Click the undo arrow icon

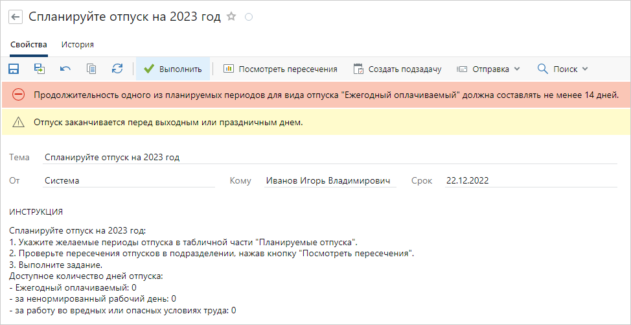(x=65, y=69)
